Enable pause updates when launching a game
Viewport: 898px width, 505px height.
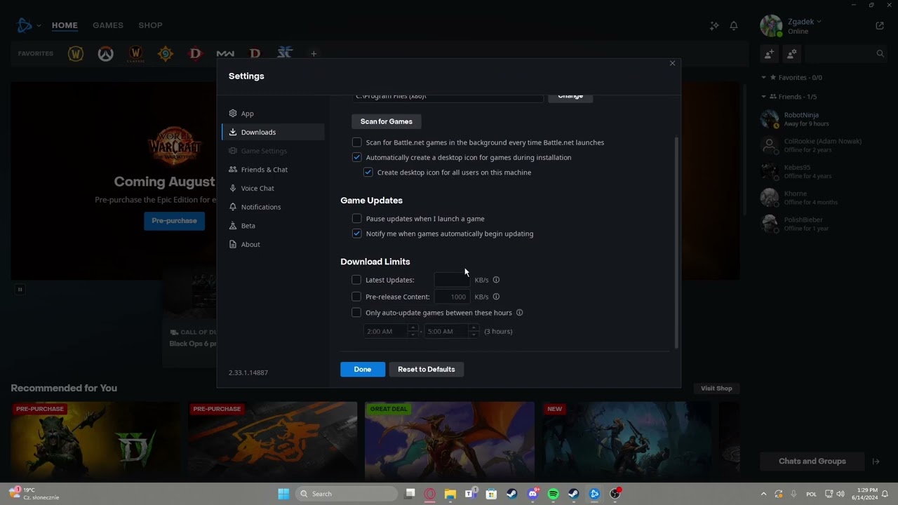coord(356,219)
